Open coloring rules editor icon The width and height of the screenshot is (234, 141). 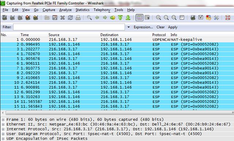(x=208, y=18)
